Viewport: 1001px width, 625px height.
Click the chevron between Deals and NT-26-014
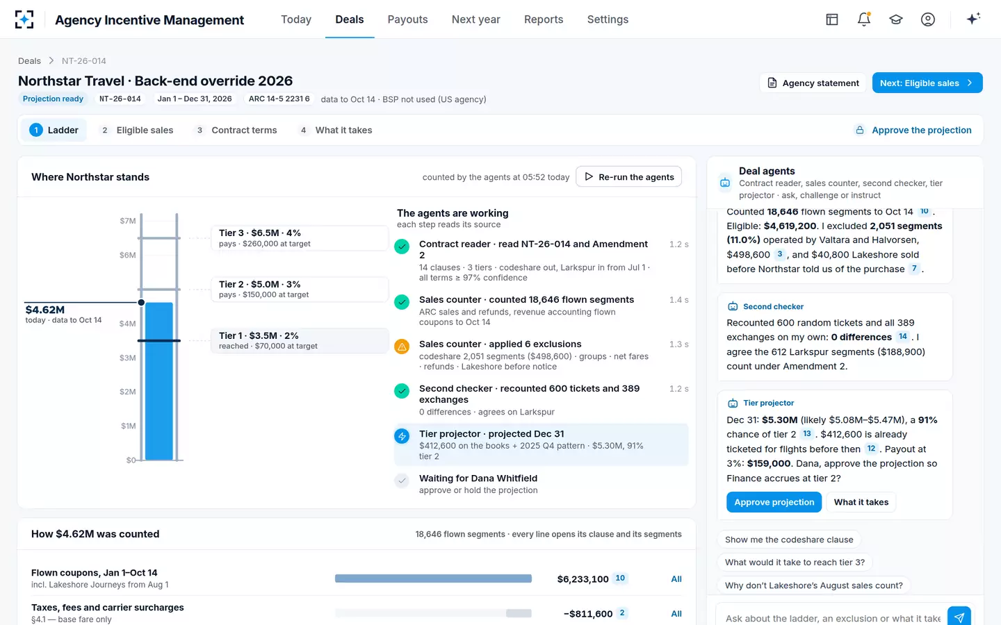(x=51, y=60)
